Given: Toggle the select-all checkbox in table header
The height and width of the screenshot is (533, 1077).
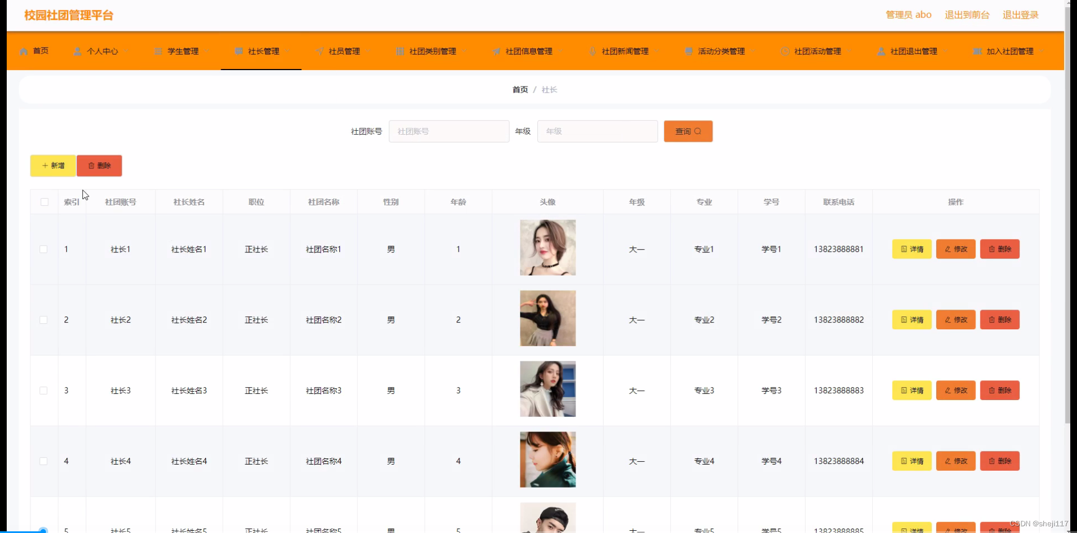Looking at the screenshot, I should [44, 201].
